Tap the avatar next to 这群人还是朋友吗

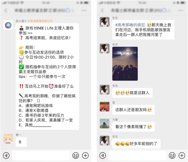point(104,107)
